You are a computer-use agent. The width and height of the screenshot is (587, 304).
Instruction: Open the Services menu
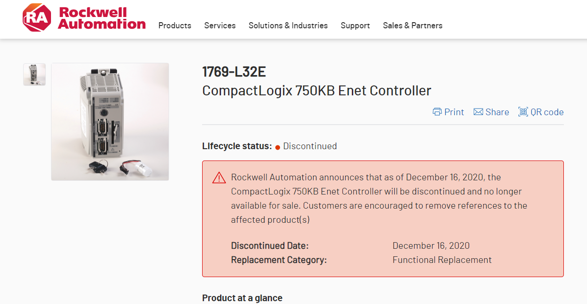coord(220,25)
